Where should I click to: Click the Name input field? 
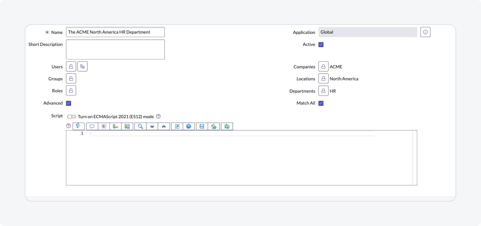click(115, 32)
